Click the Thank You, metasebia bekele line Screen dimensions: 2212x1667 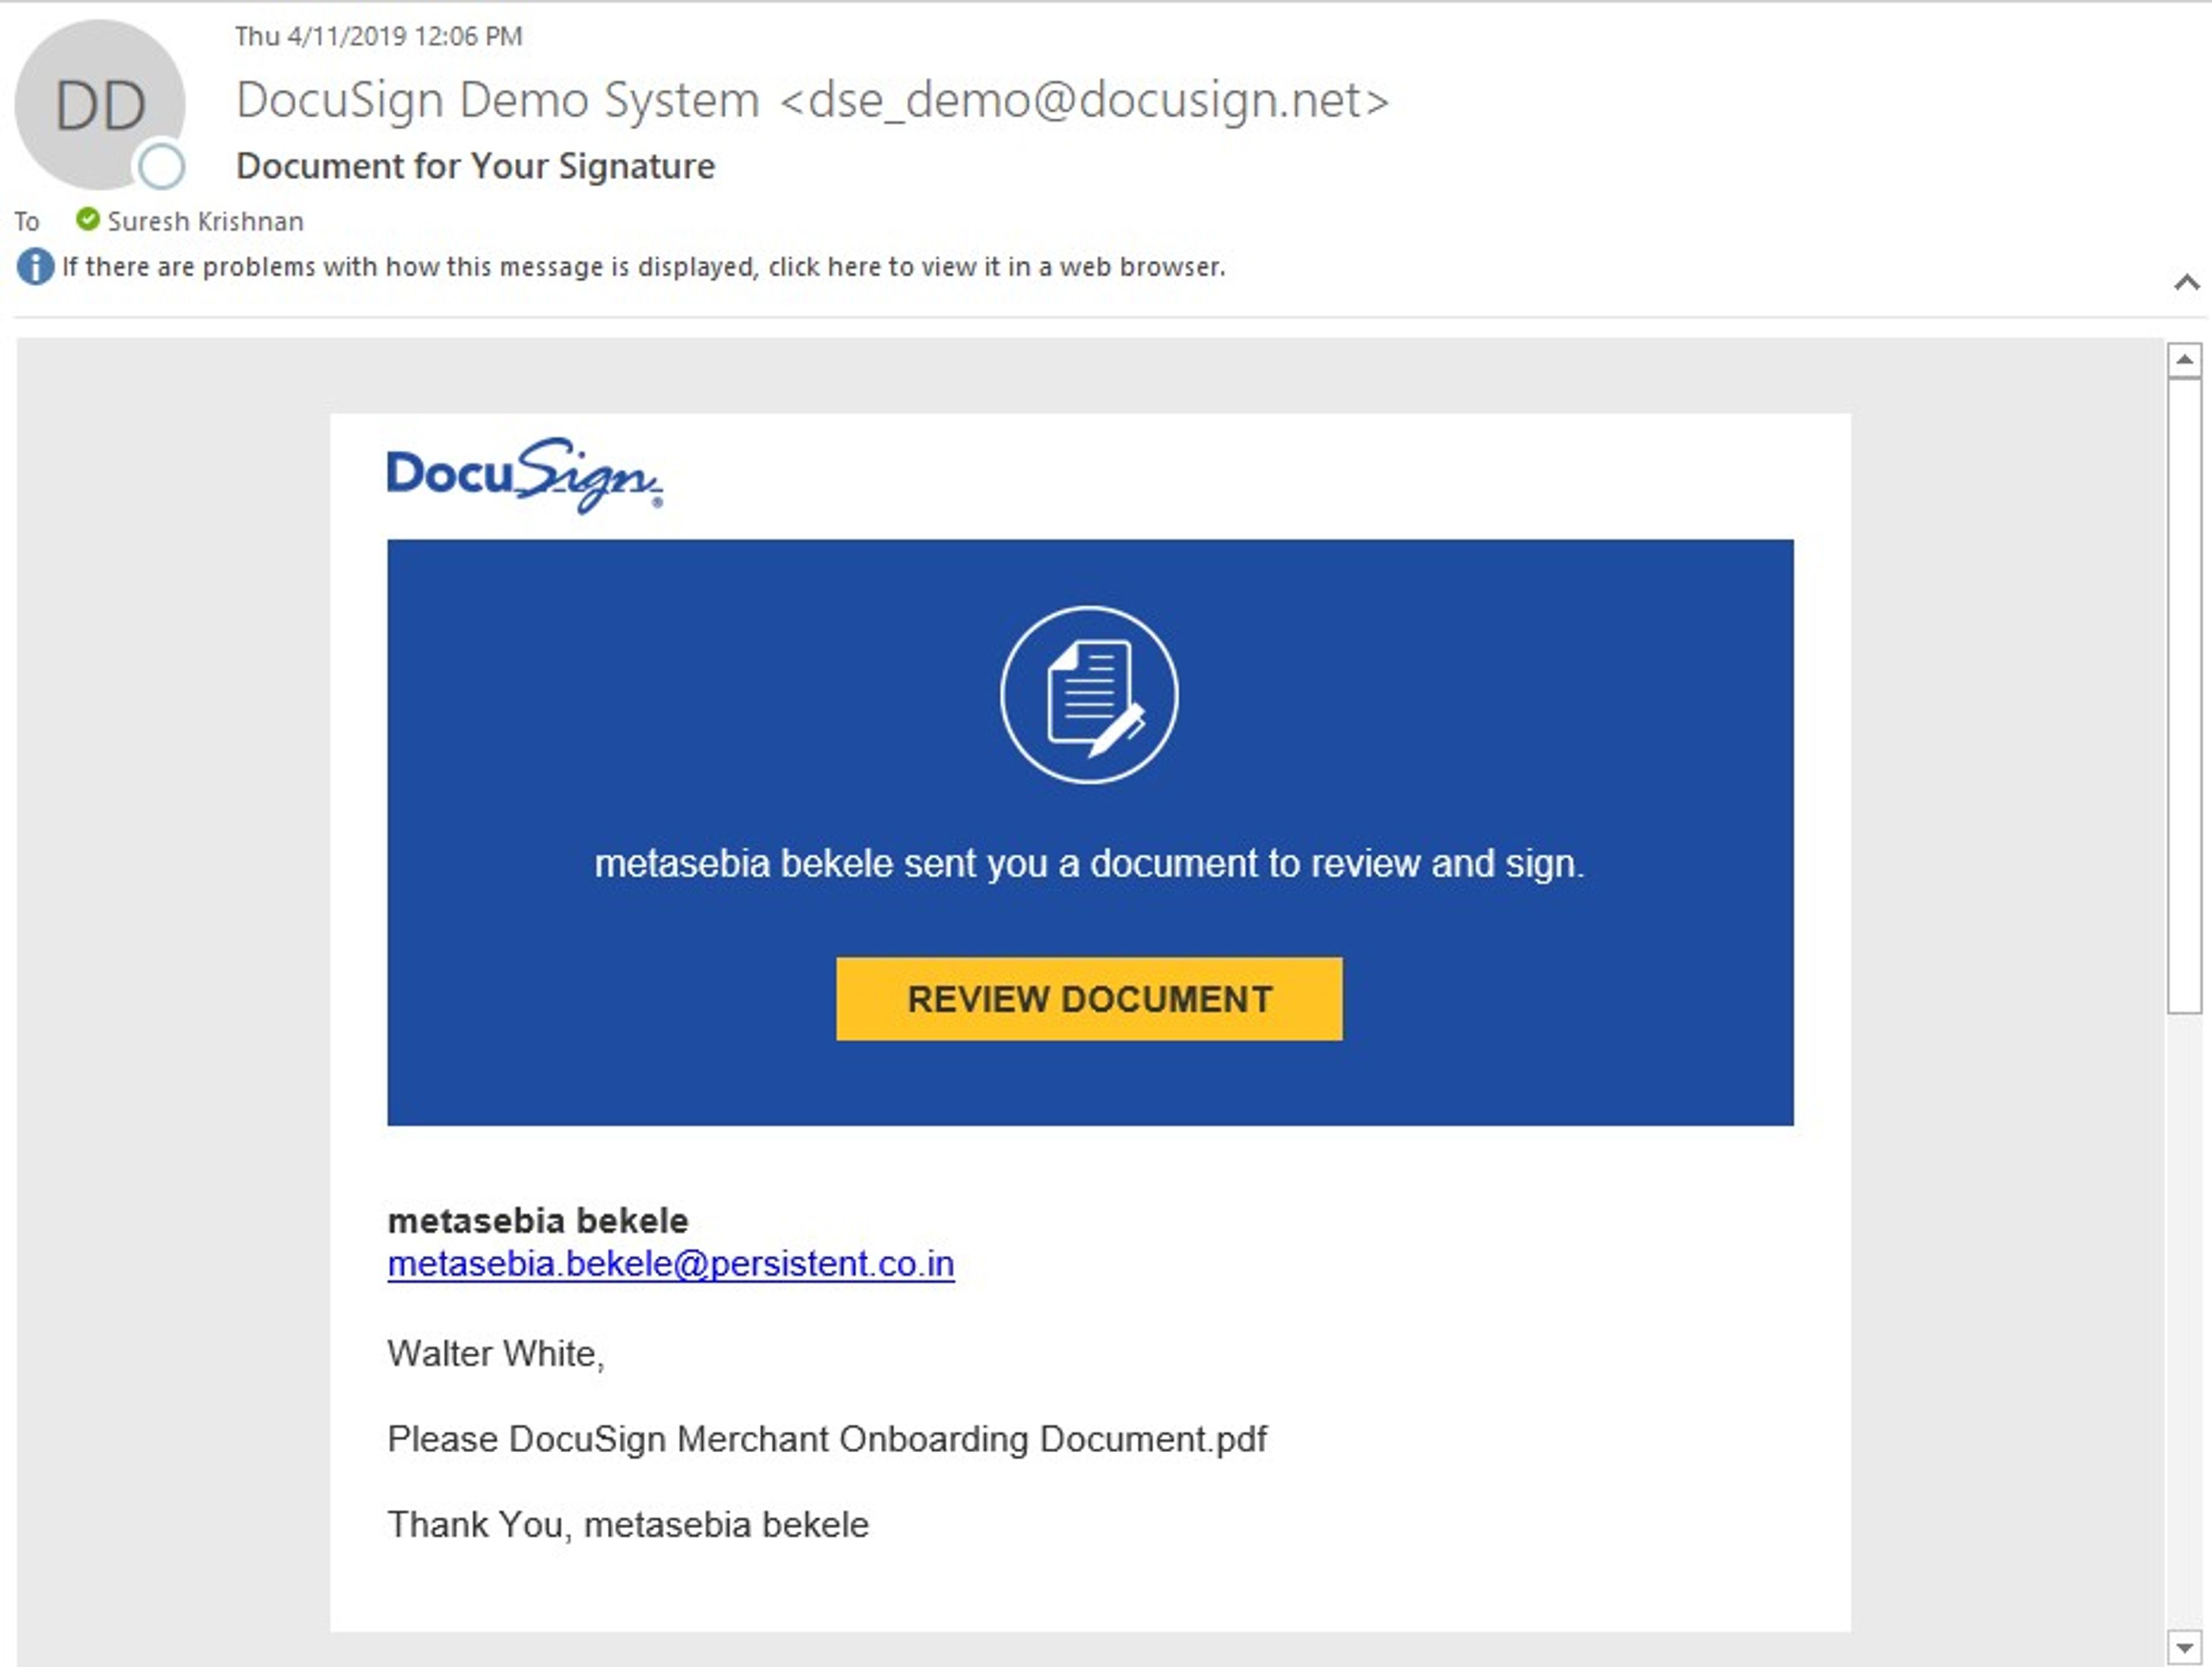click(x=628, y=1525)
